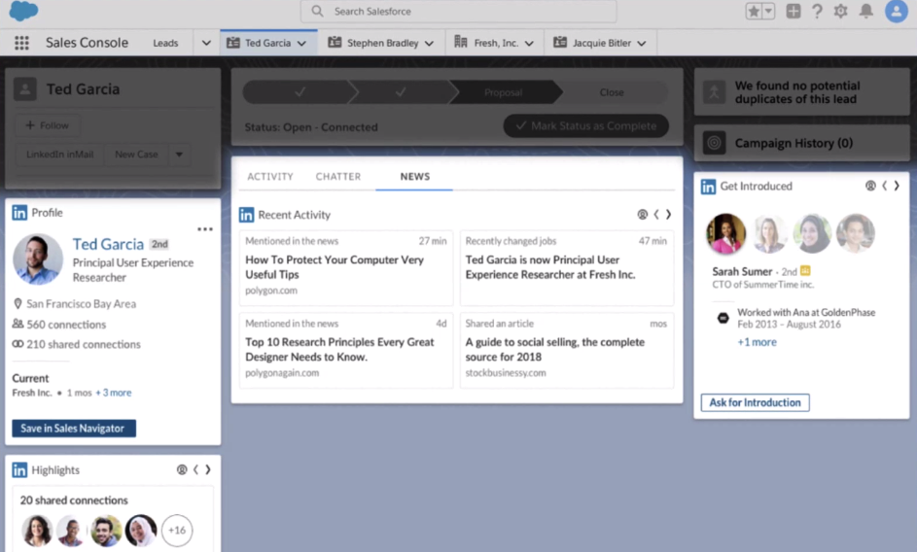Viewport: 917px width, 552px height.
Task: Select the Close stage in the path
Action: tap(612, 92)
